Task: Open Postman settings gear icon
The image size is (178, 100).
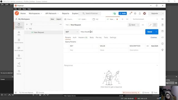Action: [x=135, y=13]
